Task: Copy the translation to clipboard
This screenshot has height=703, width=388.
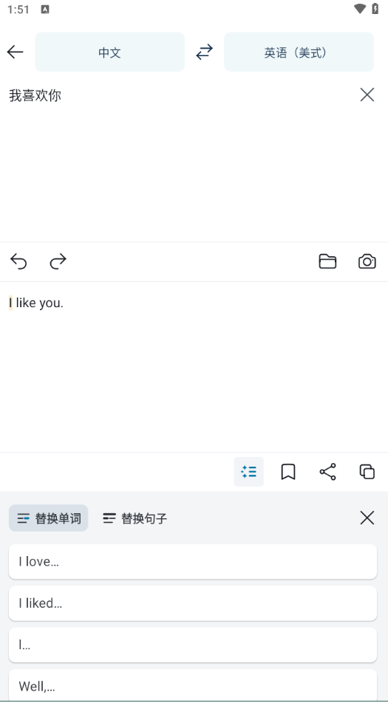Action: click(367, 472)
